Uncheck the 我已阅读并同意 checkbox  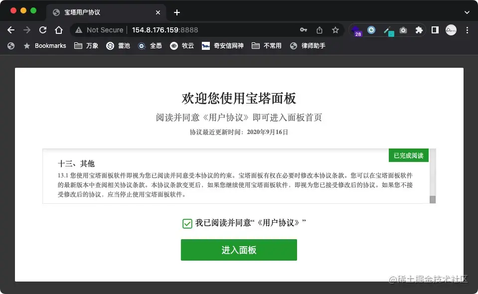(187, 223)
